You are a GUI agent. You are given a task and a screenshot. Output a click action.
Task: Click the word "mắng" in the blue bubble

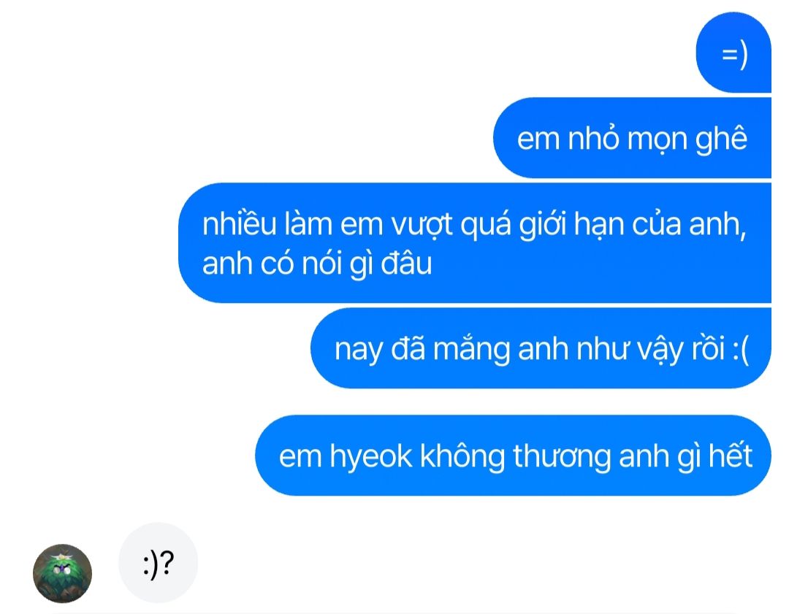[x=471, y=349]
